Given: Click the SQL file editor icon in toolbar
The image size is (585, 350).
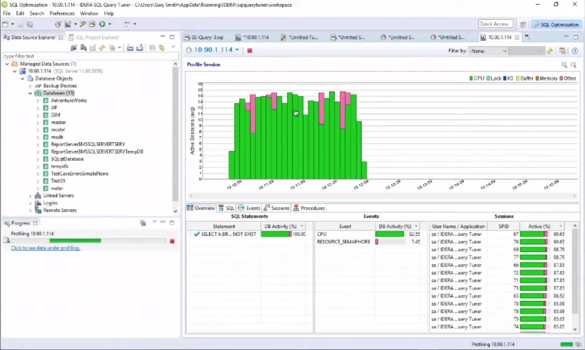Looking at the screenshot, I should pyautogui.click(x=92, y=24).
